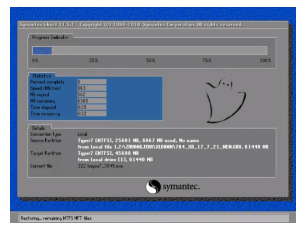Click the MB remaining label
This screenshot has width=308, height=227.
tap(43, 101)
